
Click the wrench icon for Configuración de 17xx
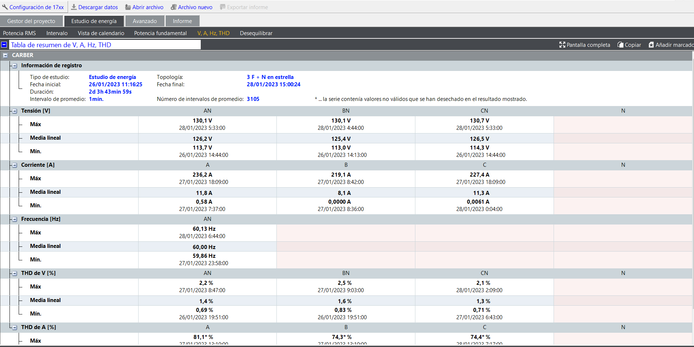tap(5, 7)
